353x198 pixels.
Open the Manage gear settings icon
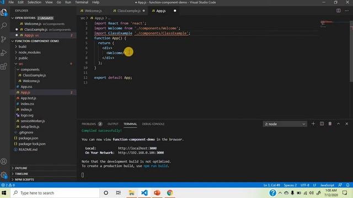coord(4,175)
